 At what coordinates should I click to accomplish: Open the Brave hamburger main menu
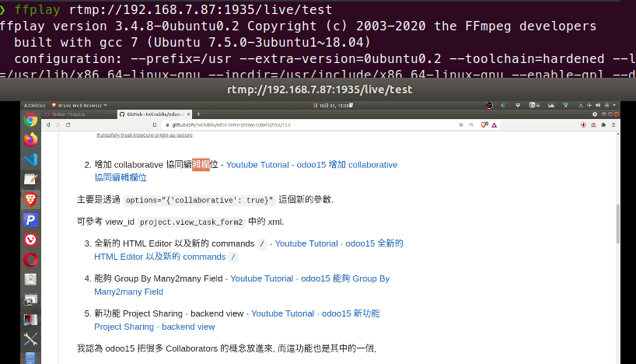tap(613, 125)
